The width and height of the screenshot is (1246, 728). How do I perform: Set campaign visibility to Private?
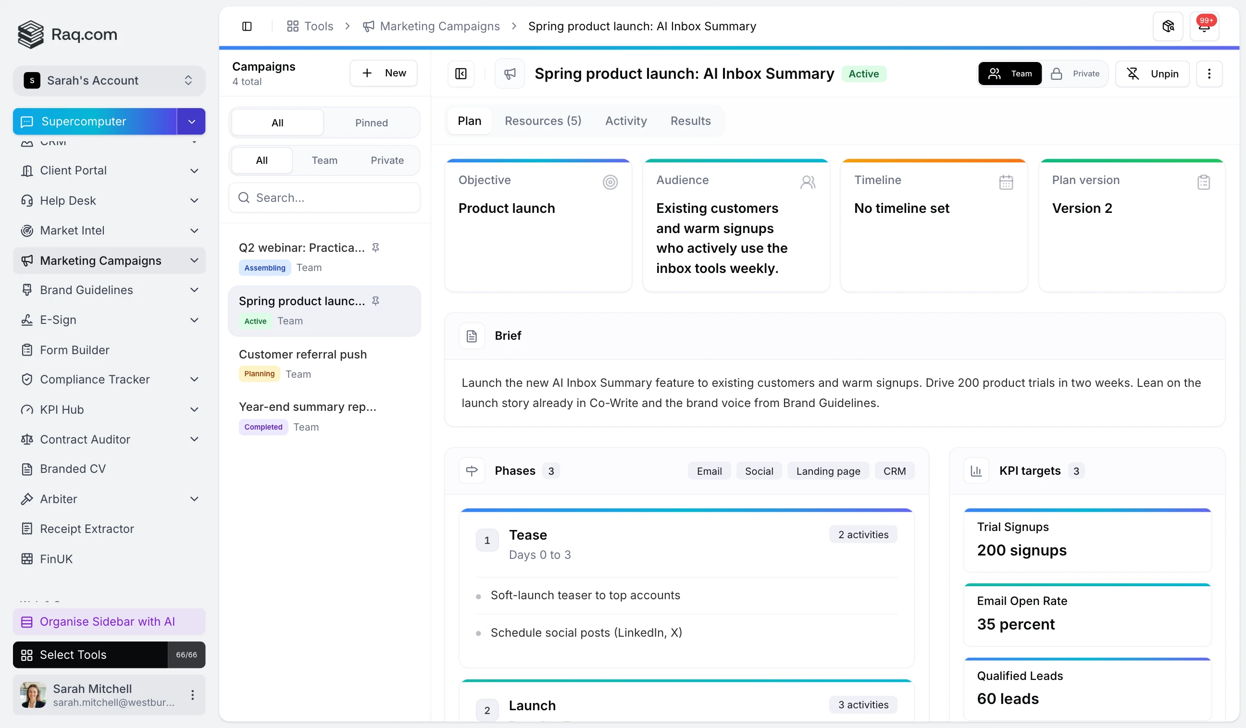pos(1075,74)
